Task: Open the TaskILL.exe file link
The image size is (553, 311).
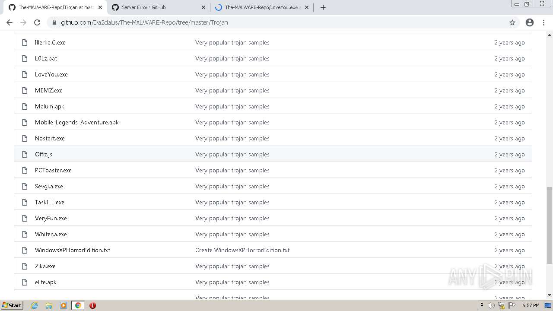Action: pyautogui.click(x=50, y=202)
